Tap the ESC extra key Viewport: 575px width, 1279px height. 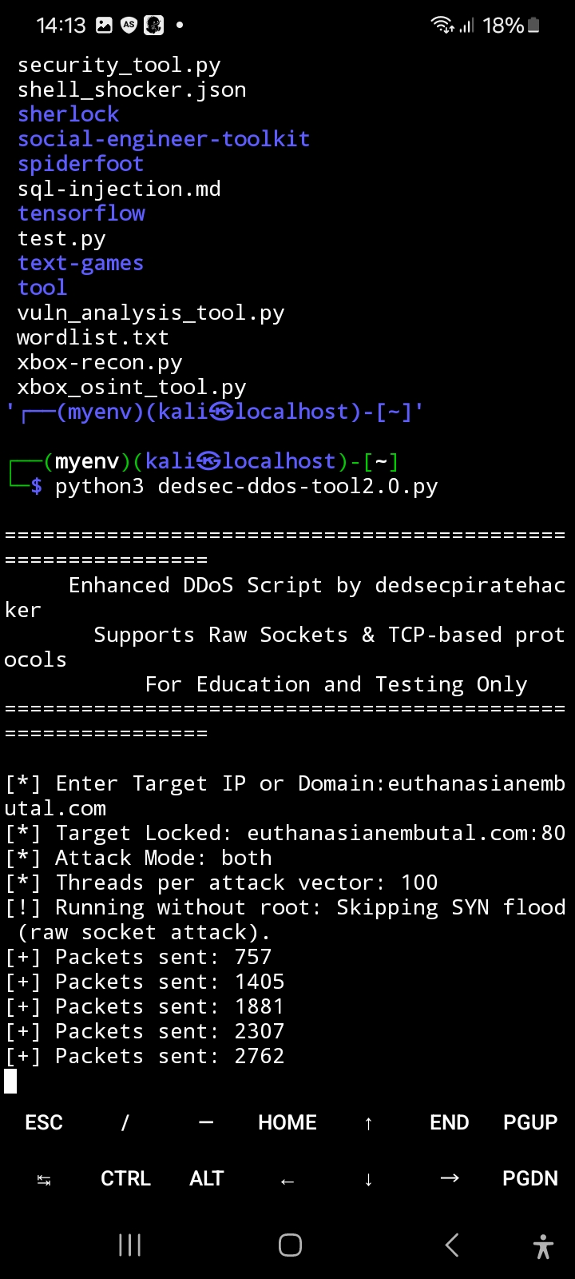coord(44,1122)
